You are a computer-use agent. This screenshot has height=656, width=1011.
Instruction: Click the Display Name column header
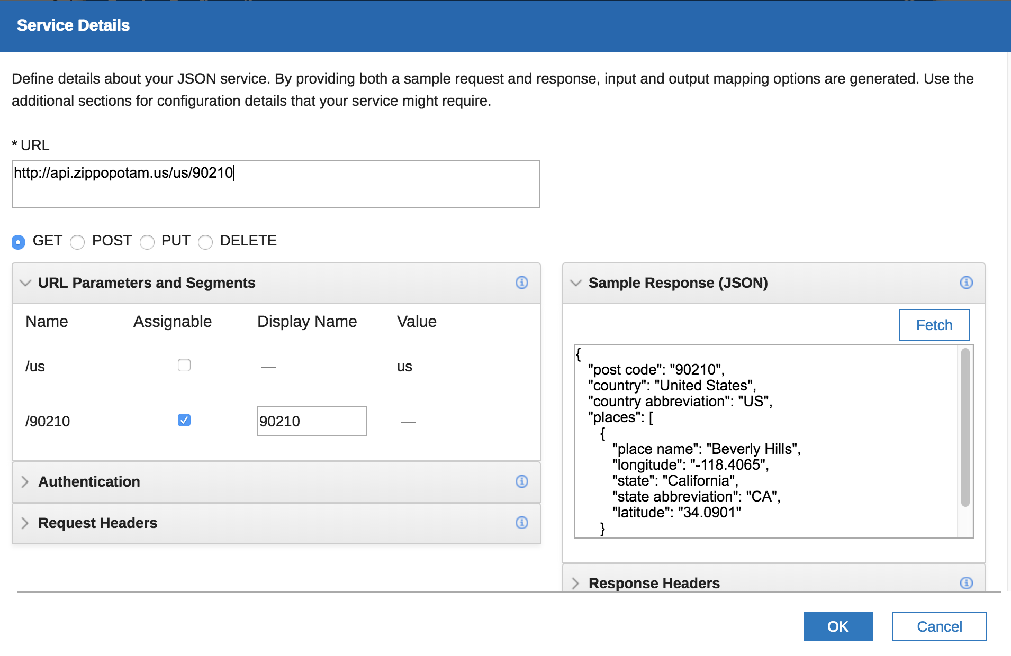point(307,322)
